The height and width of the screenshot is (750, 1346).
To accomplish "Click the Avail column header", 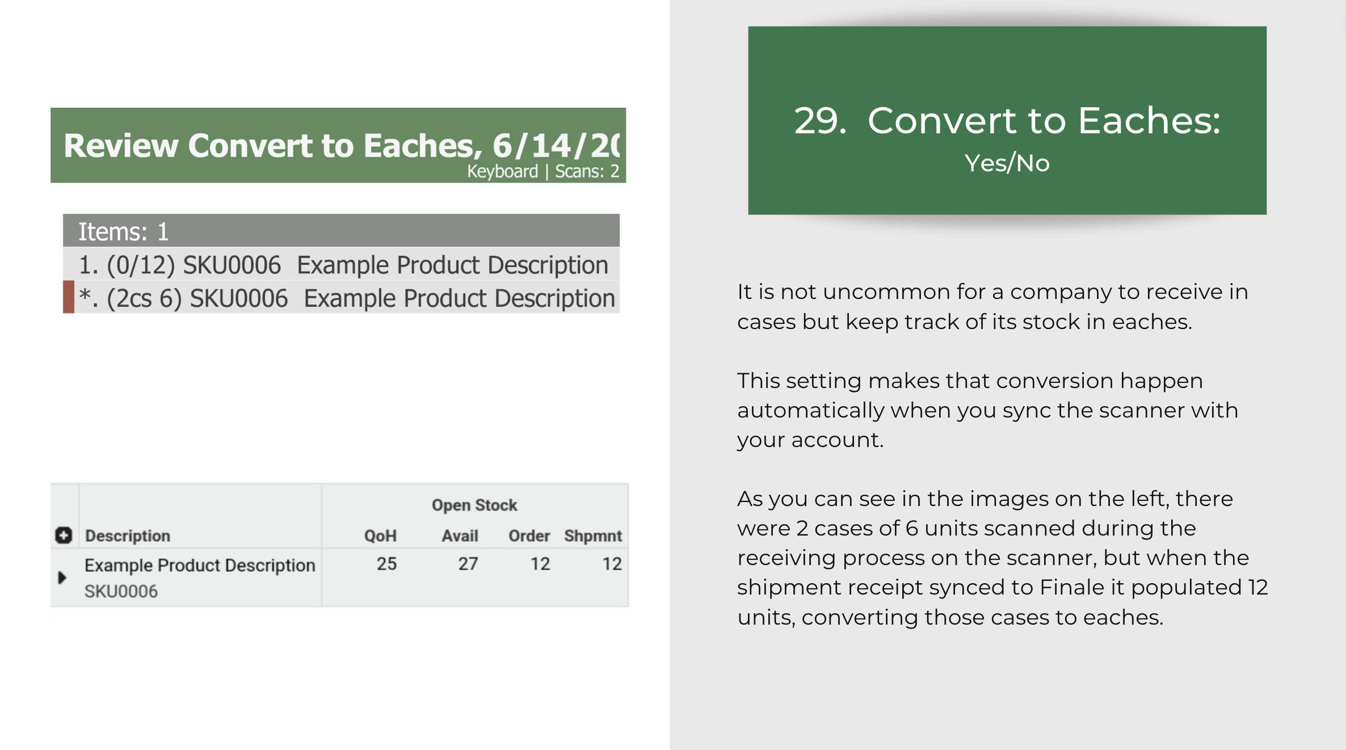I will 460,536.
